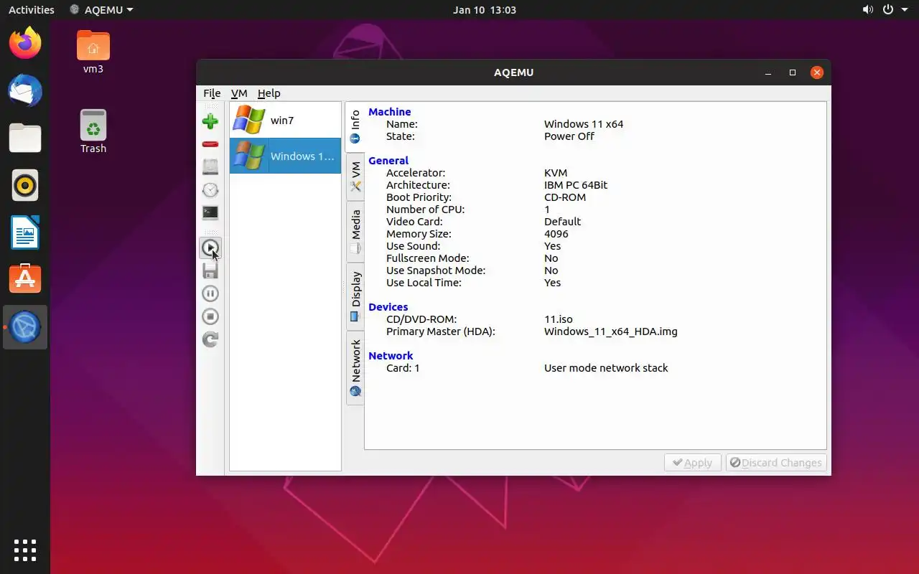
Task: Switch to the Display tab
Action: [355, 296]
